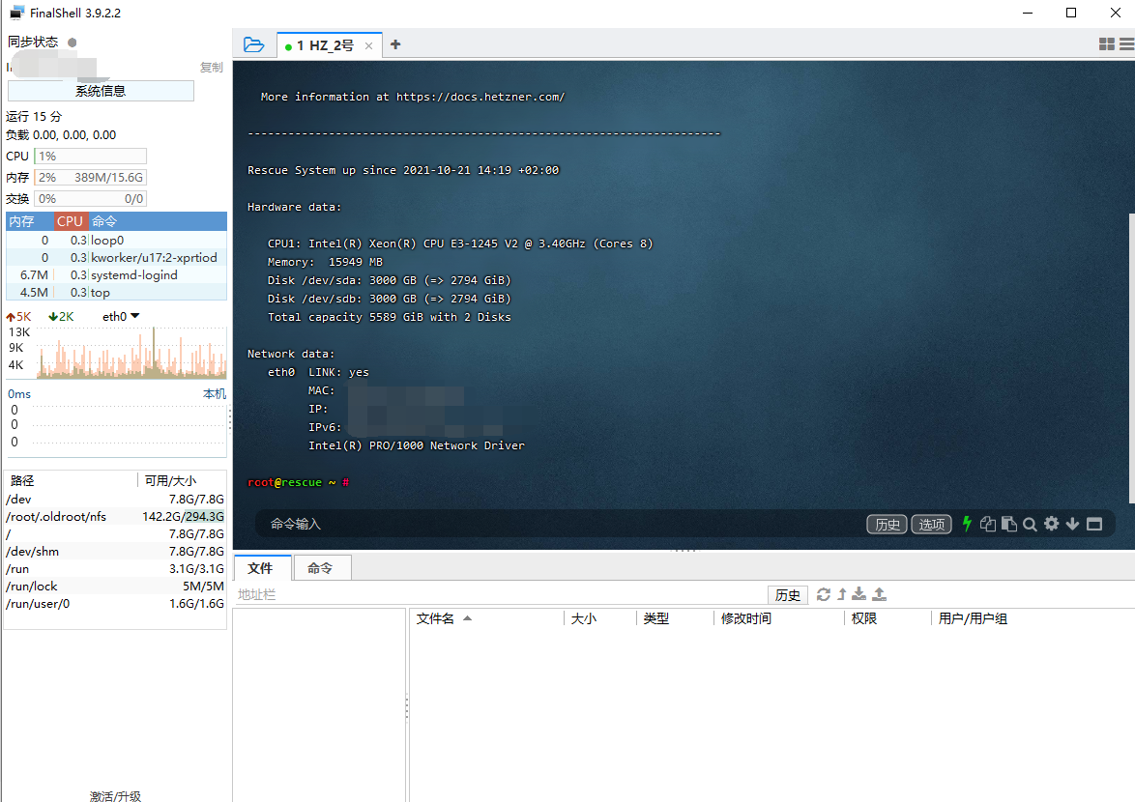Switch to grid layout view icon
The image size is (1135, 802).
(1106, 44)
